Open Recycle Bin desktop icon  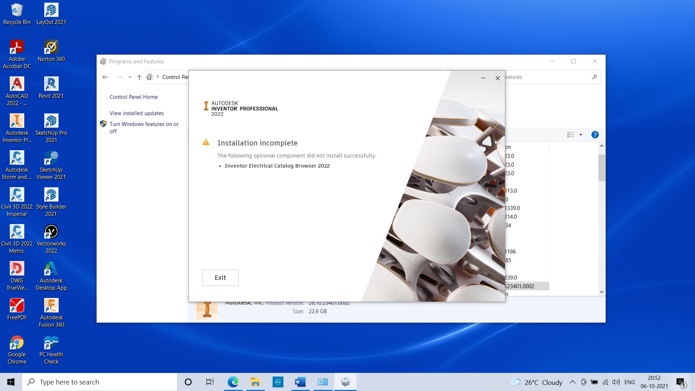pos(17,14)
